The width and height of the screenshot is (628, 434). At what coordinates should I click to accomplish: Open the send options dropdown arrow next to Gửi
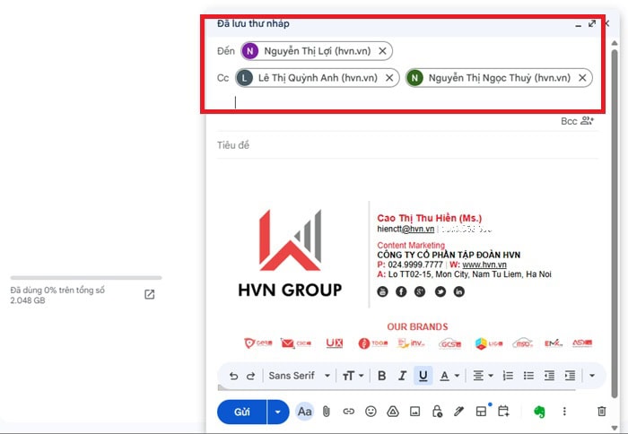(x=277, y=412)
